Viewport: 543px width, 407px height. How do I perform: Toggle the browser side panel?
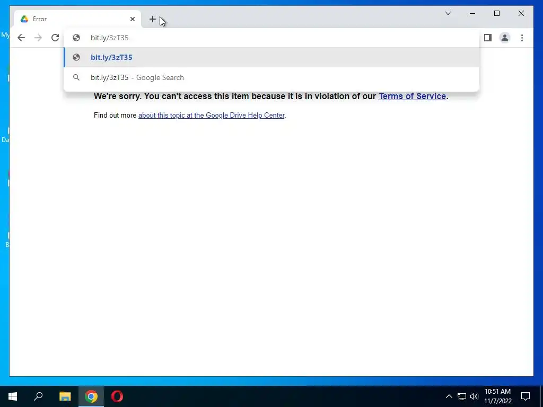(x=488, y=38)
